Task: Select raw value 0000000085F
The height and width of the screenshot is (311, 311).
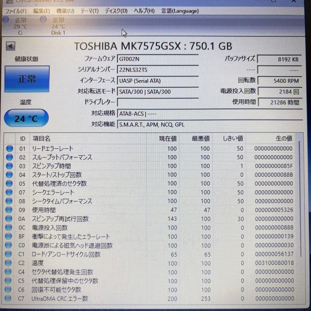Action: point(274,166)
